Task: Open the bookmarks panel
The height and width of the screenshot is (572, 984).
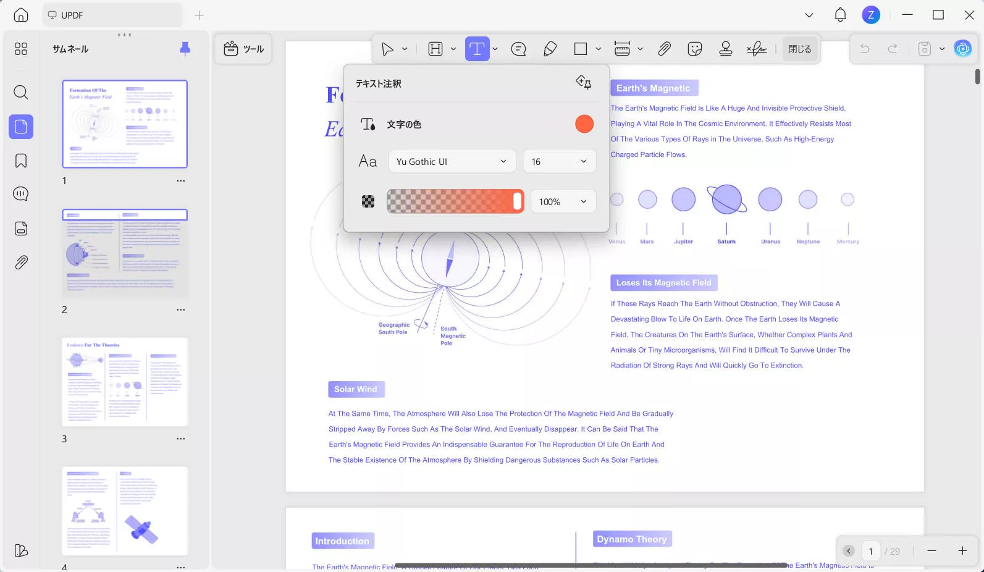Action: coord(21,161)
